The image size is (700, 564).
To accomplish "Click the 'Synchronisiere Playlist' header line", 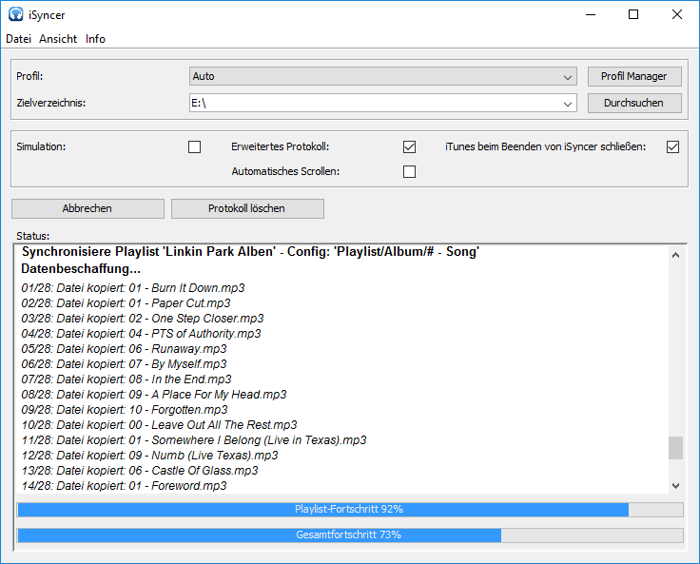I will [x=250, y=251].
